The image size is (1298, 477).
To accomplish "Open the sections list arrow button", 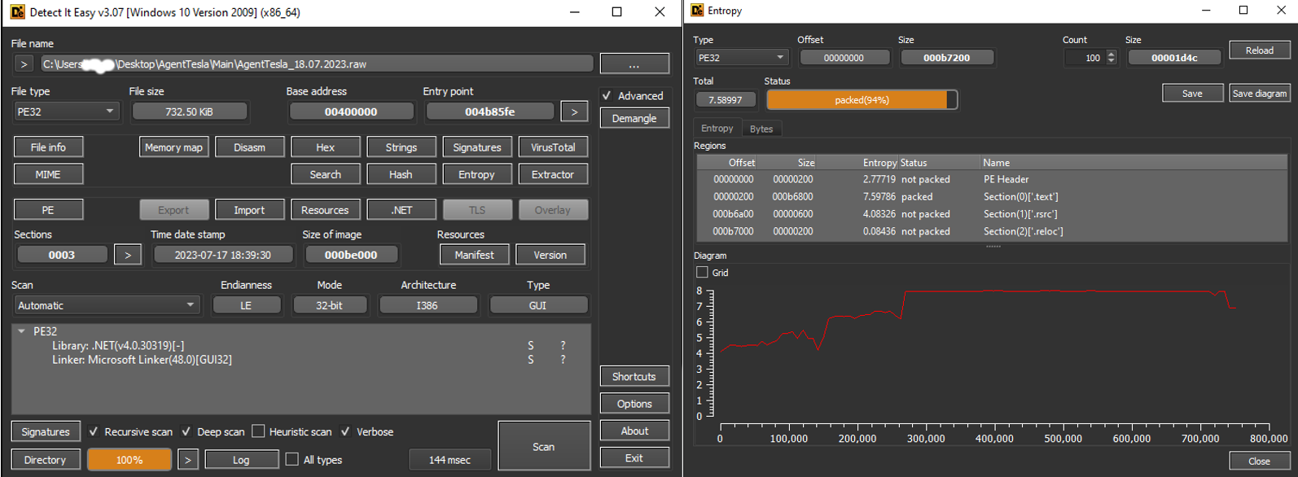I will (x=127, y=255).
